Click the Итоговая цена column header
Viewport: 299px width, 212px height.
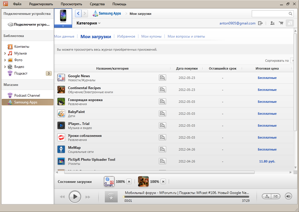coord(267,68)
